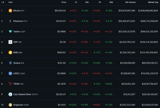Click the XRP logo icon
This screenshot has height=108, width=160.
click(x=10, y=42)
